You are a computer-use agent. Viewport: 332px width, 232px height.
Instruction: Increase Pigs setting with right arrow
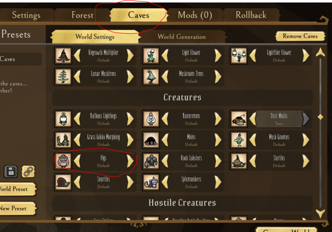[x=130, y=161]
